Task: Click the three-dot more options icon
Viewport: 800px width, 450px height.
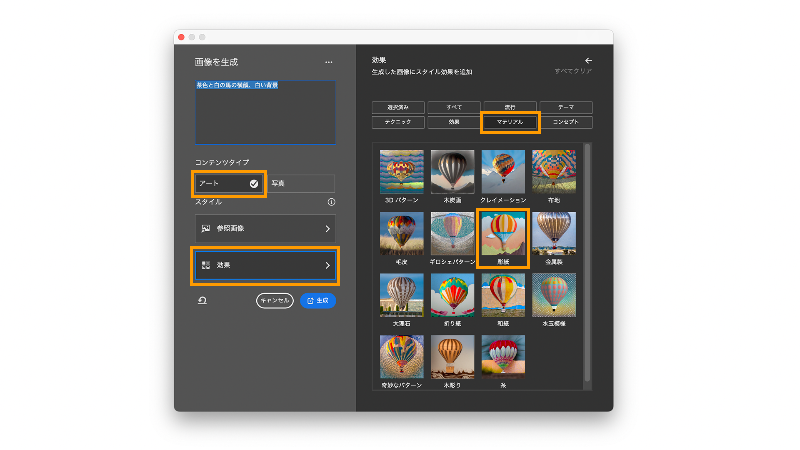Action: (x=329, y=62)
